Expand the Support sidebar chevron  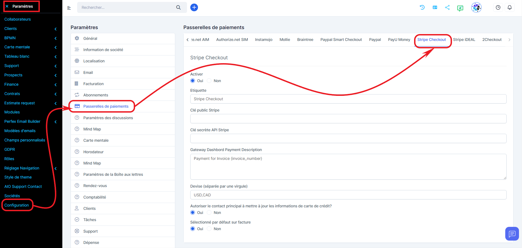56,66
